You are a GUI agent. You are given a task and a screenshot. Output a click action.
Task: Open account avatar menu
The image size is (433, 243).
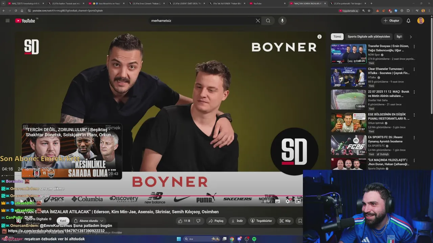(x=420, y=21)
